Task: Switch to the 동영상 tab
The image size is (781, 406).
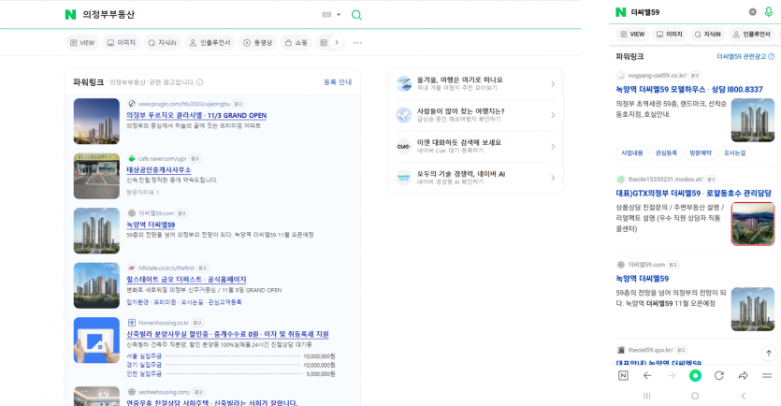Action: (x=258, y=43)
